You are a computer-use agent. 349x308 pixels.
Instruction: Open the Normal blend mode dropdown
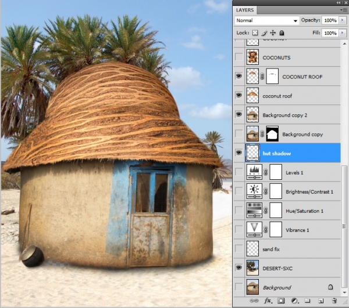coord(266,20)
